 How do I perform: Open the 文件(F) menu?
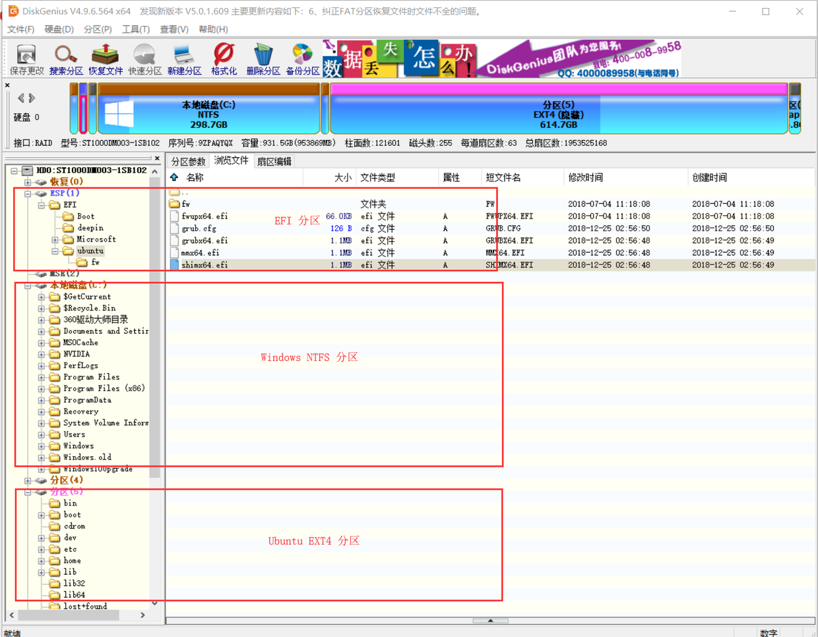[x=20, y=30]
